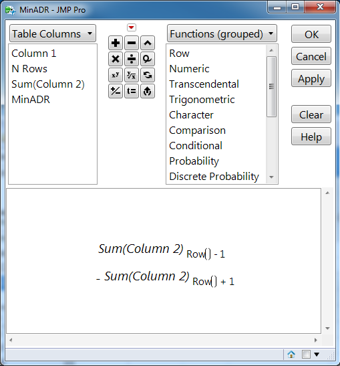This screenshot has width=340, height=366.
Task: Click the Help button
Action: pos(311,136)
